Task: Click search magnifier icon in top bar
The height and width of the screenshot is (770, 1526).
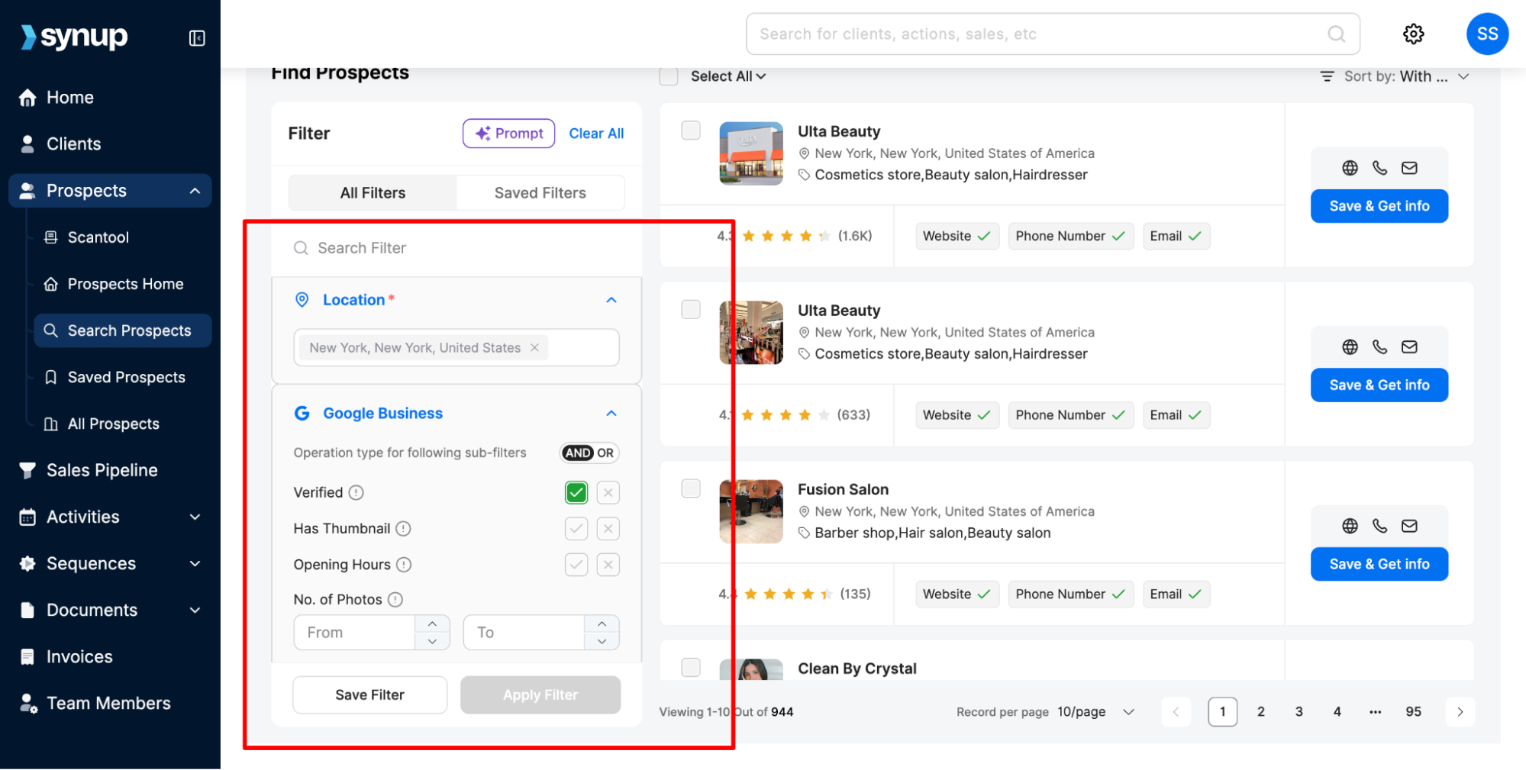Action: click(1336, 34)
